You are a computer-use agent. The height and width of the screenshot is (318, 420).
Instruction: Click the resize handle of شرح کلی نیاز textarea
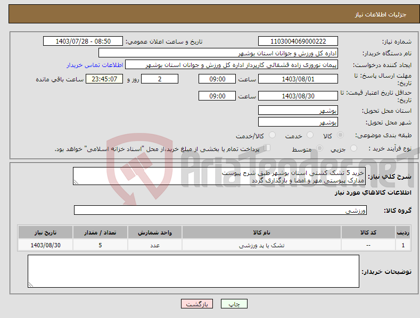tap(76, 182)
